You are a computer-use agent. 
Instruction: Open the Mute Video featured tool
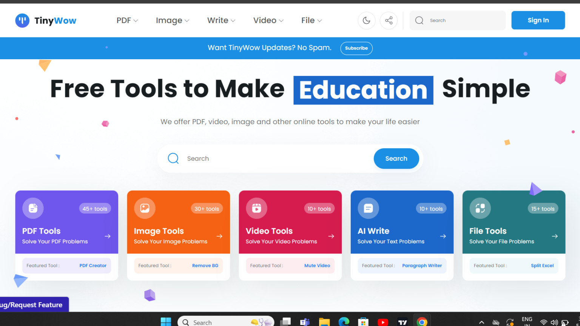317,266
